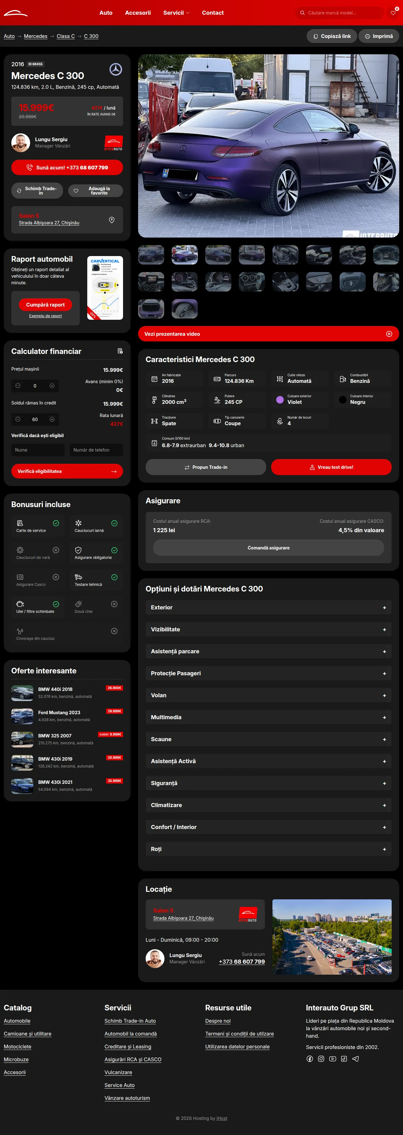Image resolution: width=403 pixels, height=1135 pixels.
Task: Open the Telegram channel from the footer
Action: (355, 1059)
